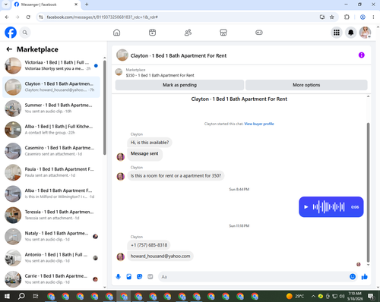Click the listing thumbnail in chat header
Screen dimensions: 380x302
point(122,55)
